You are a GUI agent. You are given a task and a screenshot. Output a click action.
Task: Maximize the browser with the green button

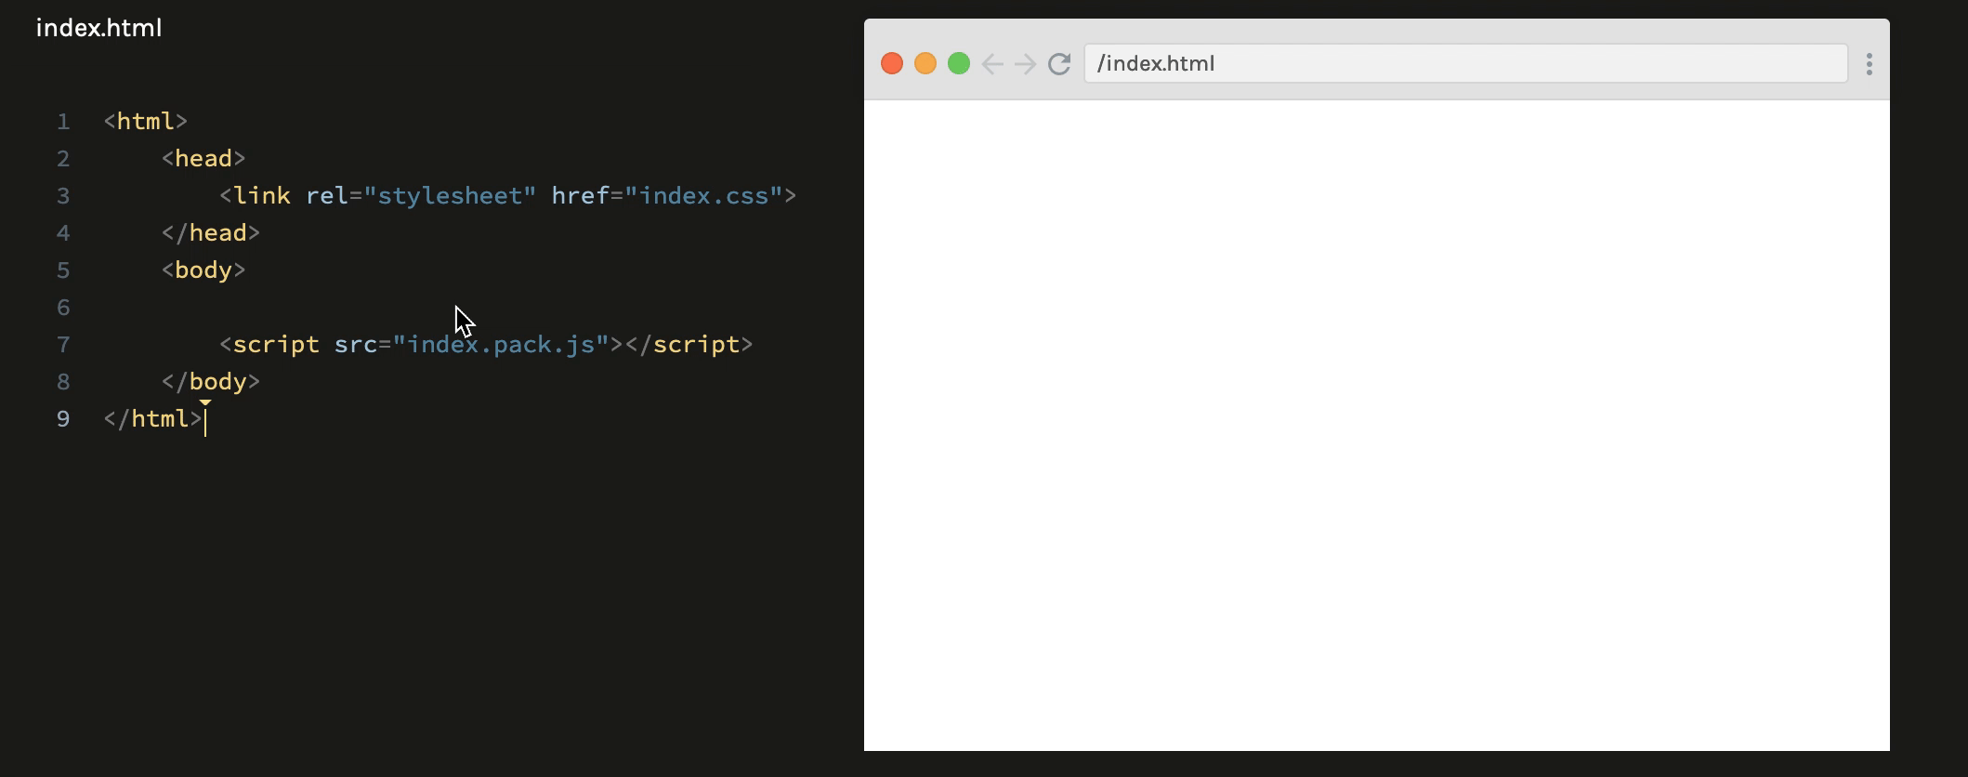pyautogui.click(x=959, y=63)
